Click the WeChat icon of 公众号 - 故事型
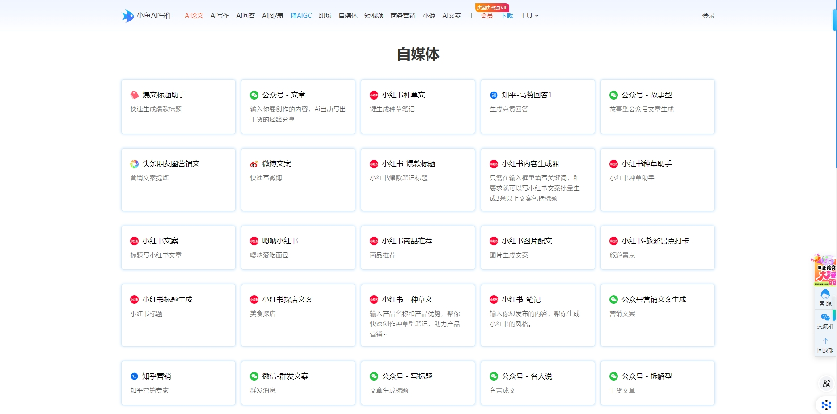837x414 pixels. tap(613, 95)
